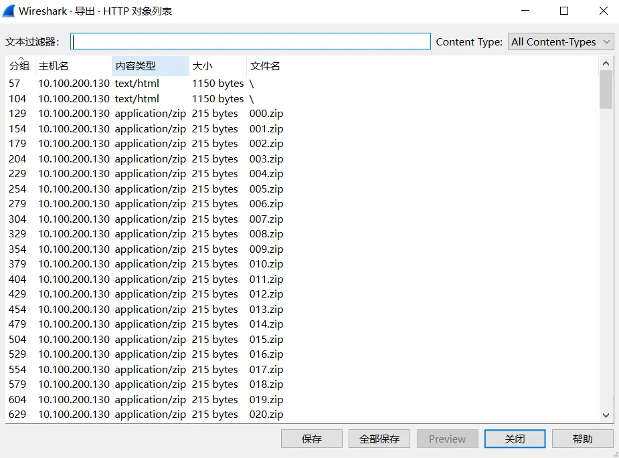The height and width of the screenshot is (458, 619).
Task: Click the 保存 button
Action: (311, 439)
